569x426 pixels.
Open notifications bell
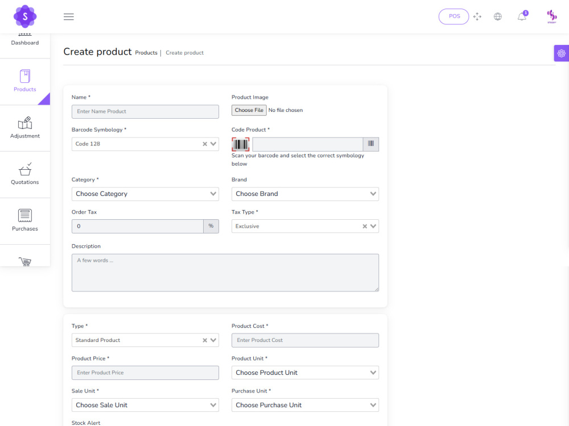[522, 16]
